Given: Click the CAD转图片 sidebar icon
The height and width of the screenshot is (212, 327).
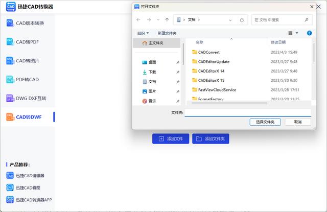Looking at the screenshot, I should point(10,61).
